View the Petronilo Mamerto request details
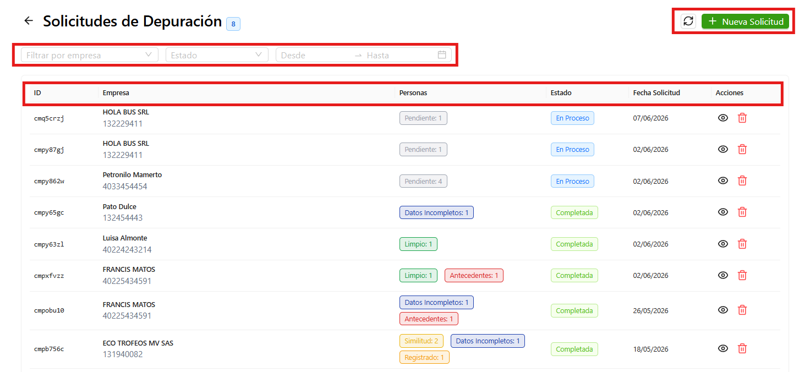Screen dimensions: 799x372 pos(723,180)
